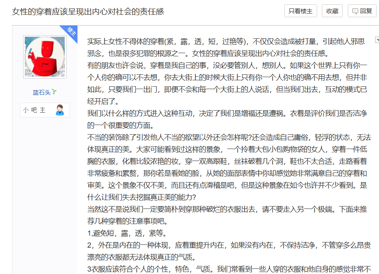Click the person icon in 小吧主 badge
The image size is (379, 274).
[60, 110]
